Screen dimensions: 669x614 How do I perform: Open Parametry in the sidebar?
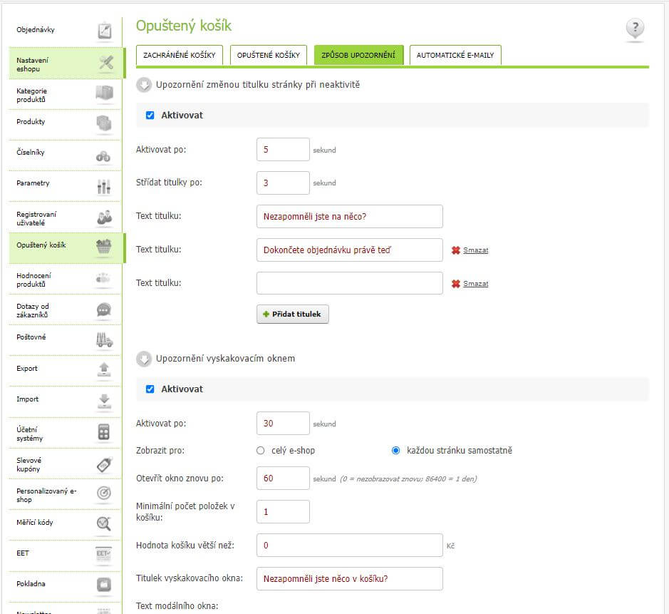[33, 183]
